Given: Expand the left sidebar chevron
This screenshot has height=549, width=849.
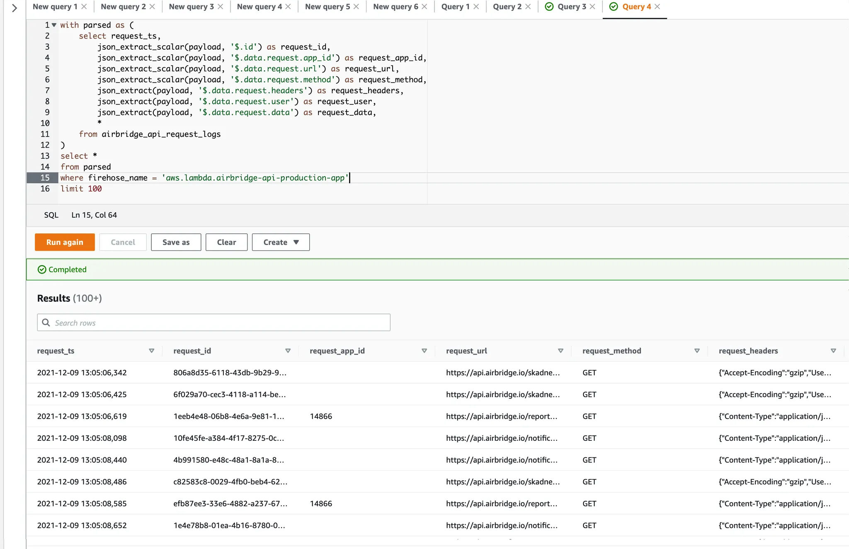Looking at the screenshot, I should (15, 8).
